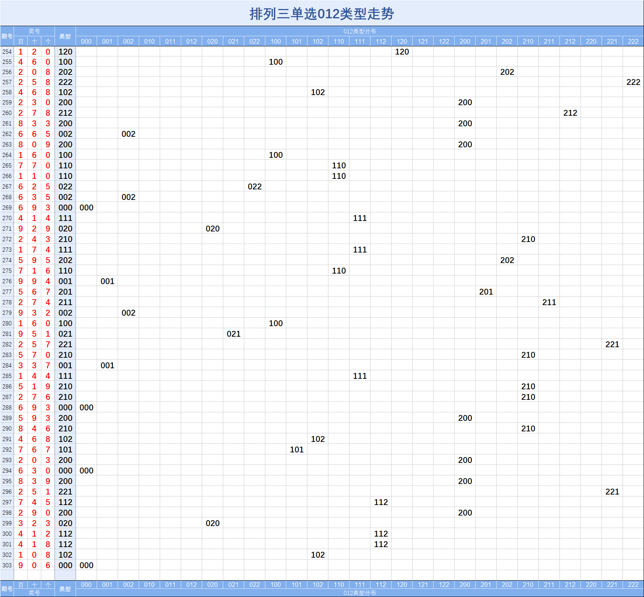This screenshot has height=597, width=644.
Task: Click the 100 distribution cell in row 280
Action: click(276, 323)
